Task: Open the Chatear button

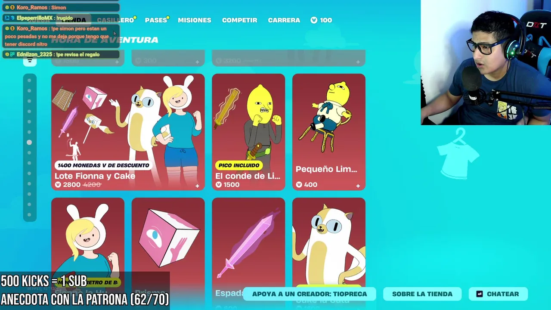Action: coord(498,294)
